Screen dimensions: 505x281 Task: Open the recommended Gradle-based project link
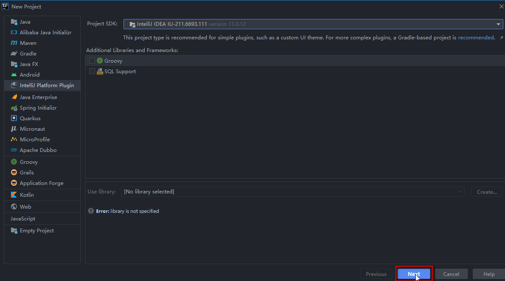click(x=476, y=38)
